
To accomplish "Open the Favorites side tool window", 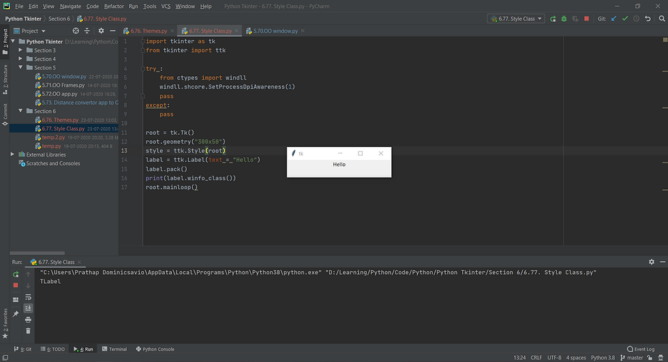I will coord(5,323).
